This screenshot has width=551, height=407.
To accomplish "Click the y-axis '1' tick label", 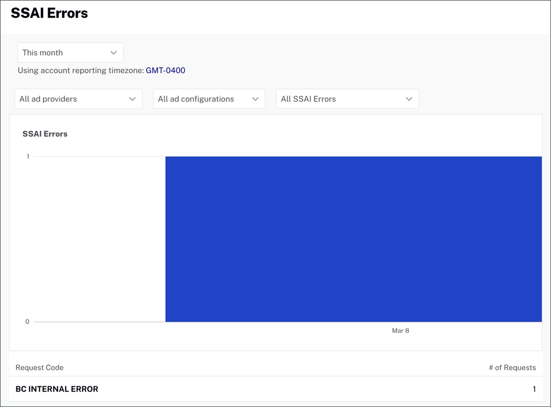I will click(x=28, y=156).
